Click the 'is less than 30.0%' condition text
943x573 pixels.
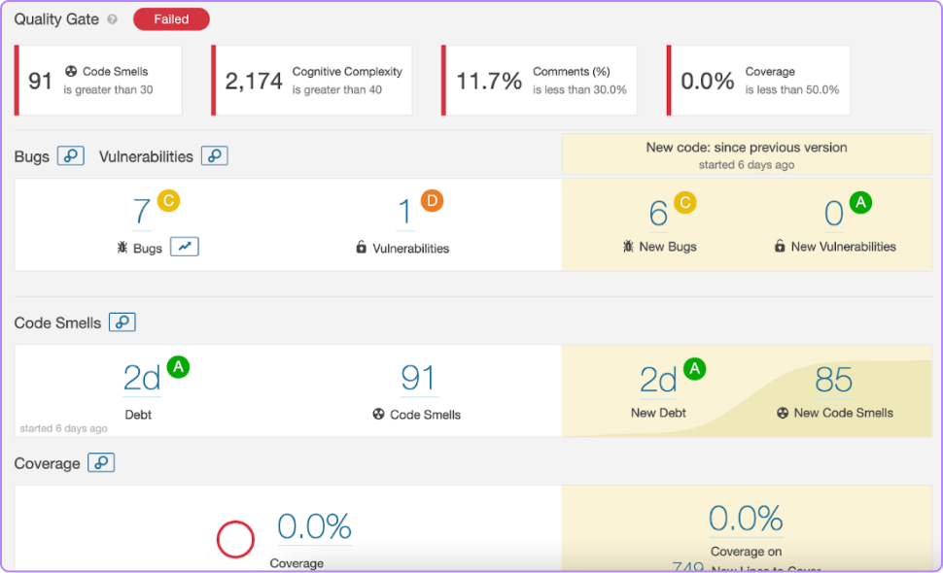[579, 90]
